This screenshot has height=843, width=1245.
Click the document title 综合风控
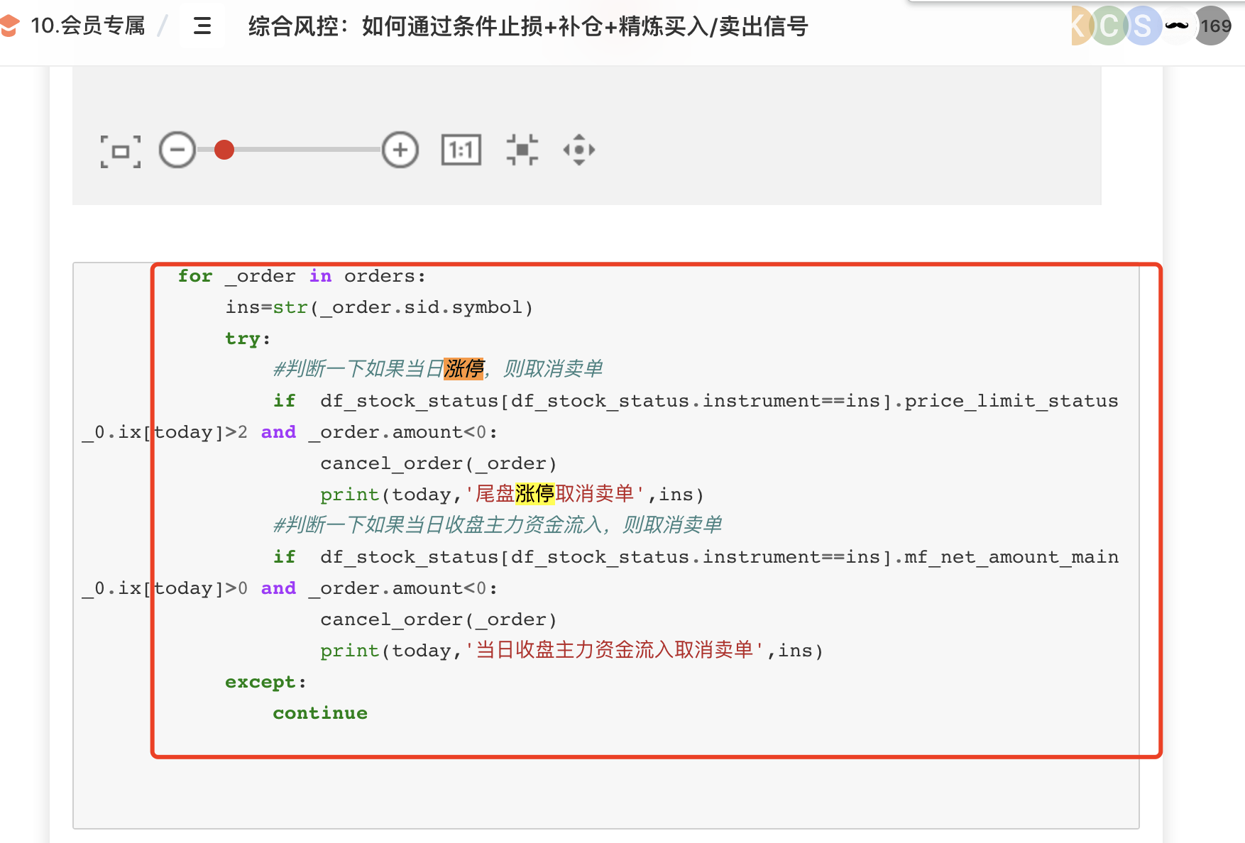click(527, 26)
